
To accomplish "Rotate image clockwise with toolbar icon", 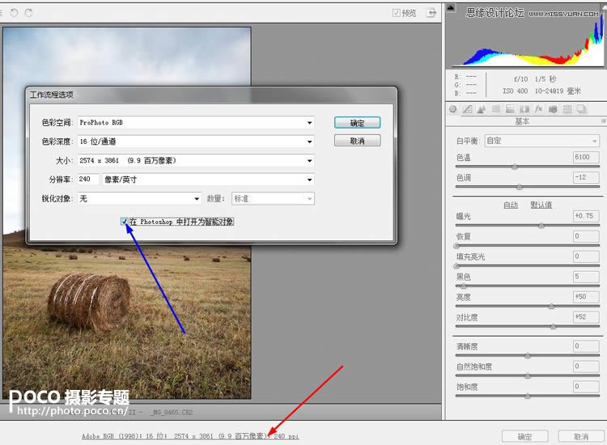I will coord(28,12).
